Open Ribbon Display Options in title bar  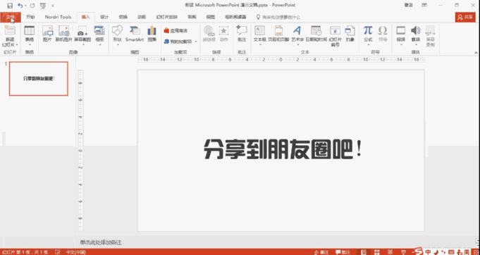pyautogui.click(x=424, y=5)
